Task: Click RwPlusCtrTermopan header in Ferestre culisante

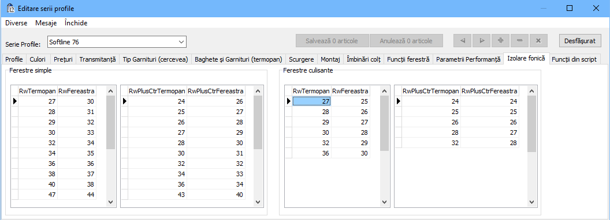Action: (x=431, y=91)
